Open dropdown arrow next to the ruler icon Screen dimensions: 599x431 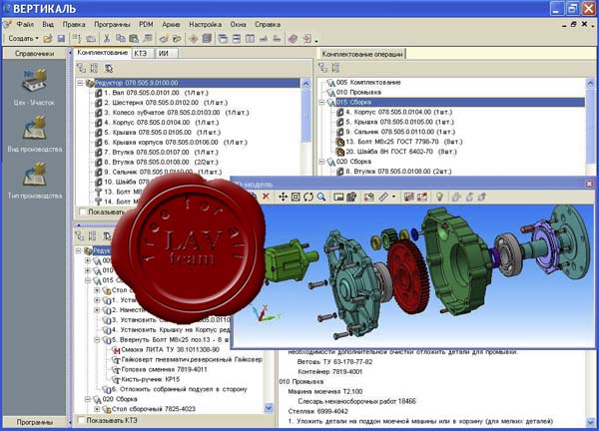[394, 197]
